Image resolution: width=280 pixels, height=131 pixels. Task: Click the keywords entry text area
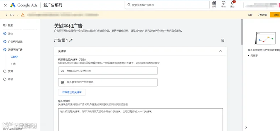140,120
